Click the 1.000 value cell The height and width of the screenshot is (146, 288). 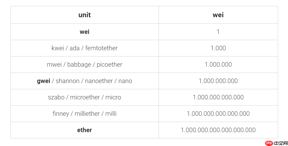click(x=218, y=48)
